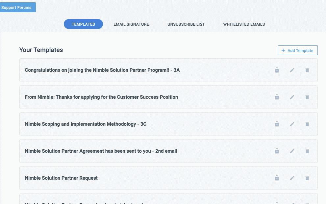The height and width of the screenshot is (204, 326).
Task: Open the Unsubscribe List tab
Action: pos(186,24)
